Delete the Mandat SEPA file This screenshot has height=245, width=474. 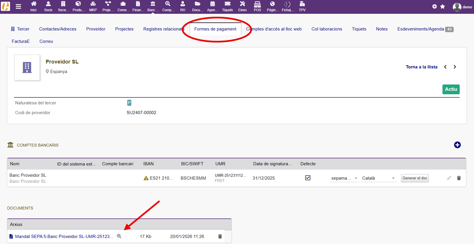click(220, 236)
